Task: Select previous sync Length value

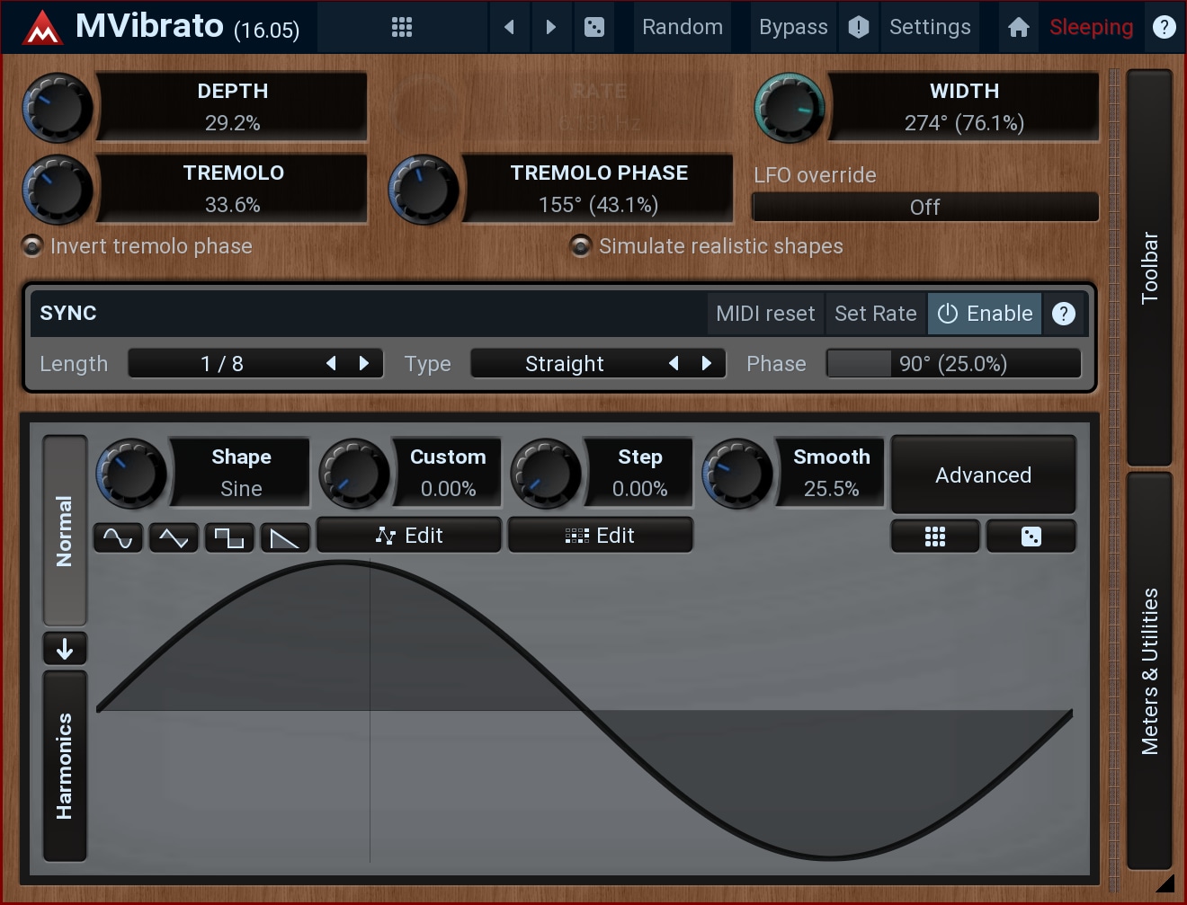Action: coord(331,364)
